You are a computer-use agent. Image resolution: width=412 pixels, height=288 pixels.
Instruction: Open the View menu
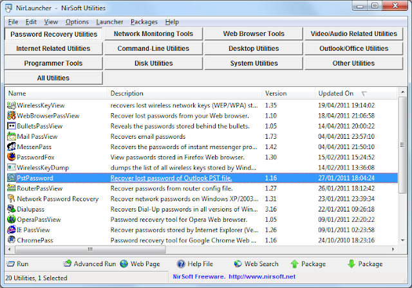51,22
